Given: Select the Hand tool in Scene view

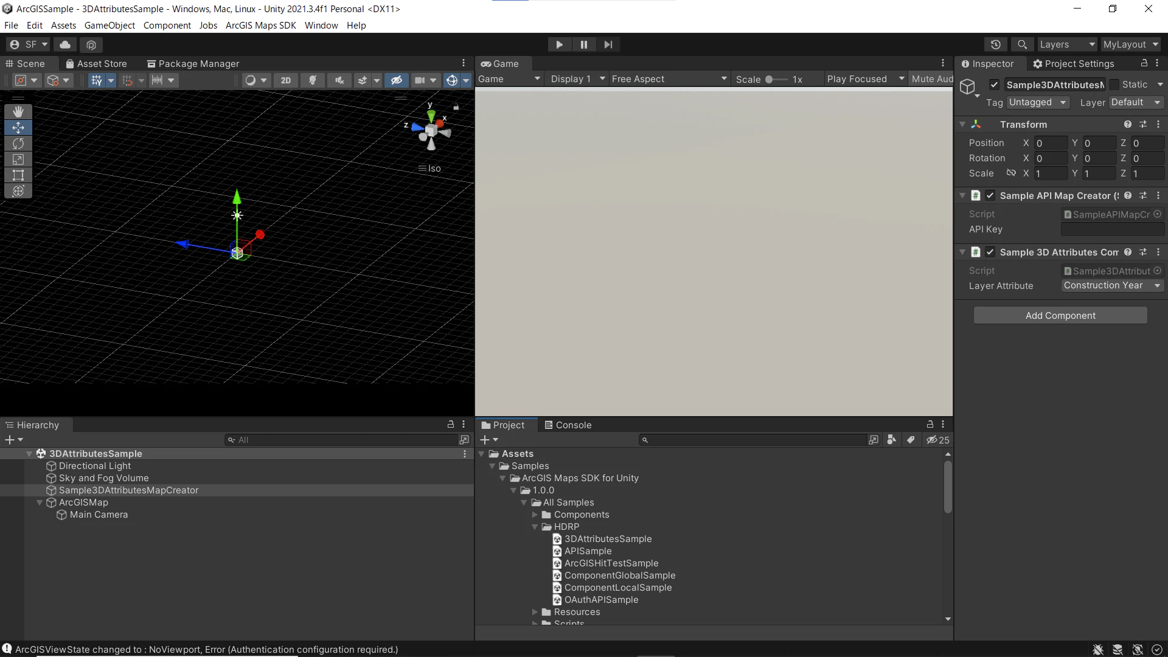Looking at the screenshot, I should coord(18,111).
